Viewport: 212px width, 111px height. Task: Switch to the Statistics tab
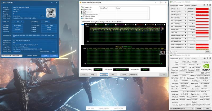(120, 22)
